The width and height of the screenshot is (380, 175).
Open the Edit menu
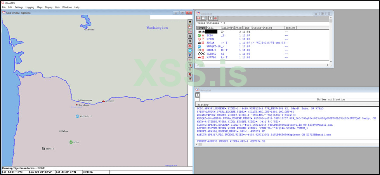(10, 7)
